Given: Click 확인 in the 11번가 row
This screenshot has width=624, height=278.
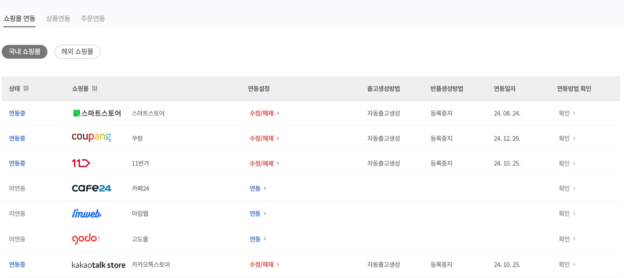Looking at the screenshot, I should point(567,163).
